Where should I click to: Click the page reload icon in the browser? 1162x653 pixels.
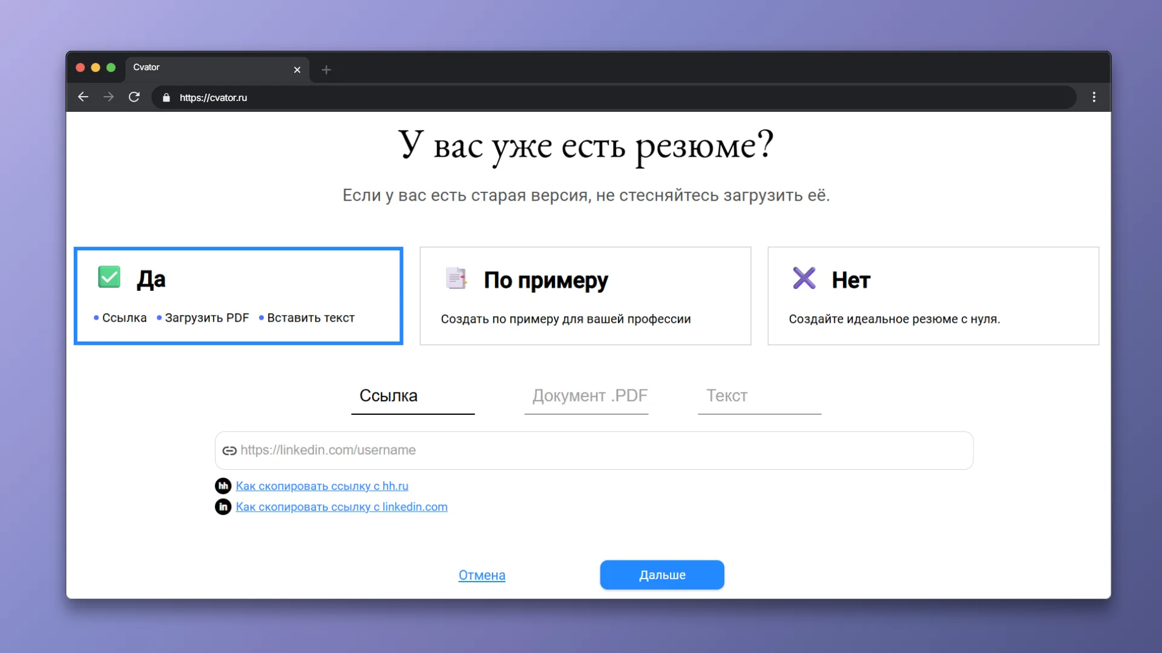pos(134,97)
